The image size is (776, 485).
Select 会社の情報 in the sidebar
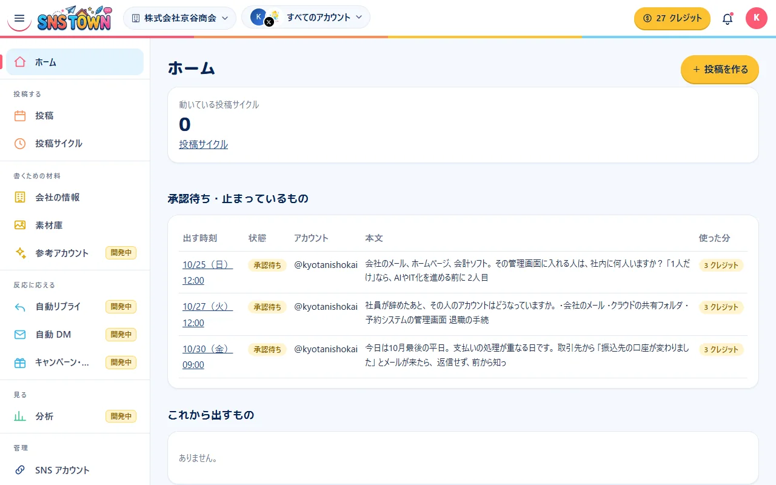(x=75, y=198)
